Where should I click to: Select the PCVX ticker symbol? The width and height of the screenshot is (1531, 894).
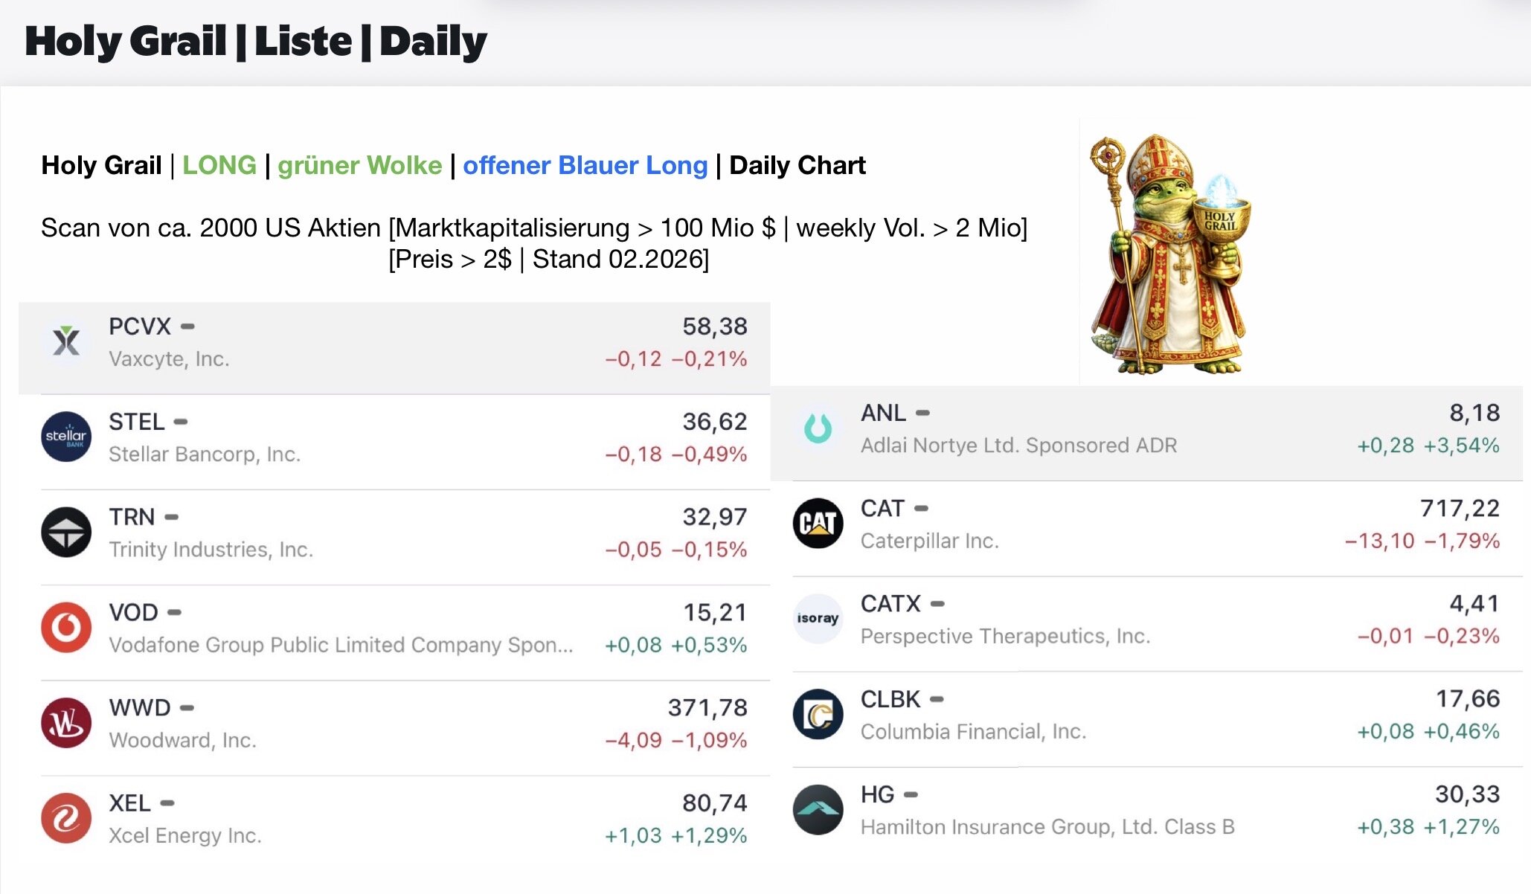140,327
